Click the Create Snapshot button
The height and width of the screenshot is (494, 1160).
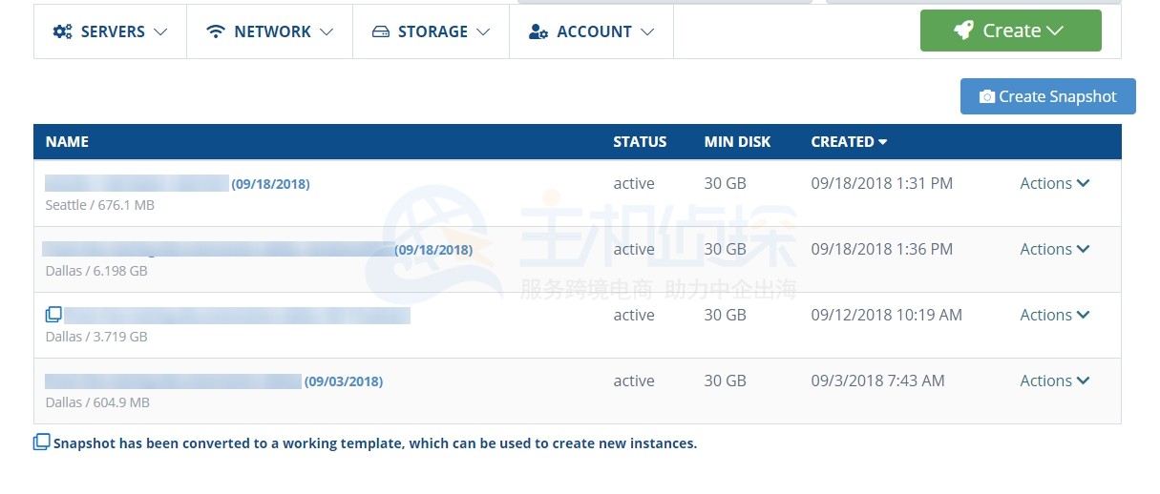(x=1047, y=96)
